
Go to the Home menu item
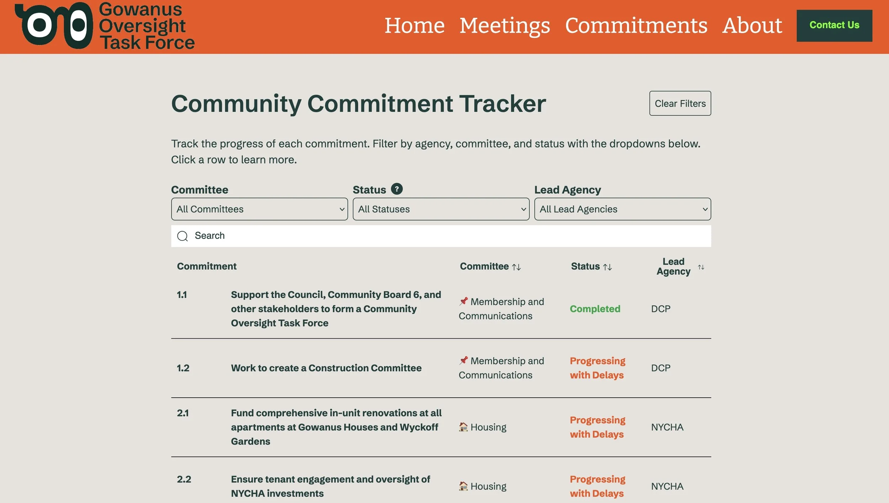414,26
